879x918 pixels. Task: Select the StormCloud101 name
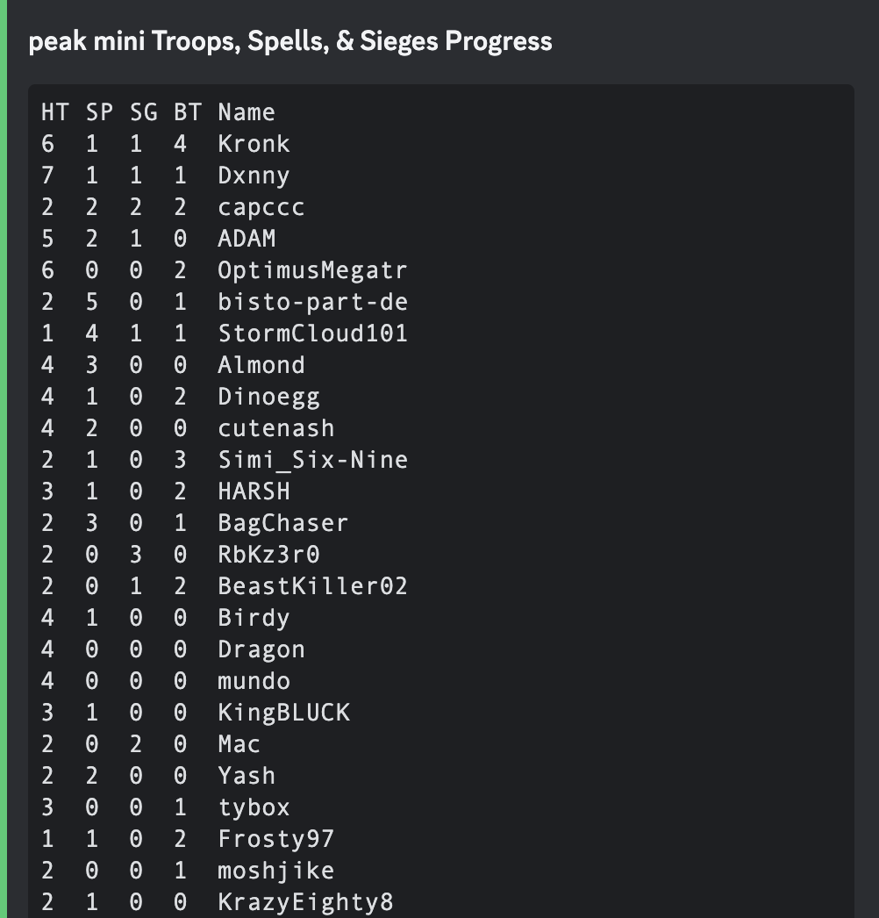point(312,333)
